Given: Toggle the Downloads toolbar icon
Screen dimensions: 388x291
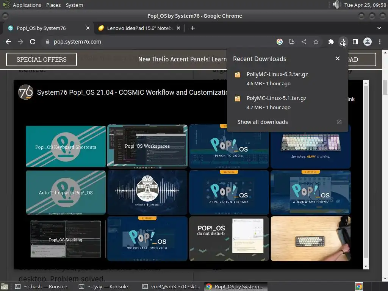Looking at the screenshot, I should tap(343, 42).
